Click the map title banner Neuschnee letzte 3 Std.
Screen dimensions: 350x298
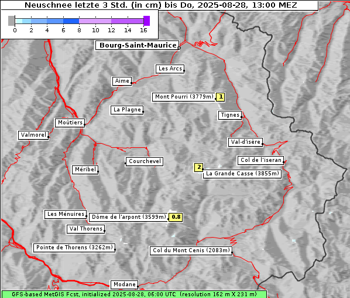point(160,5)
